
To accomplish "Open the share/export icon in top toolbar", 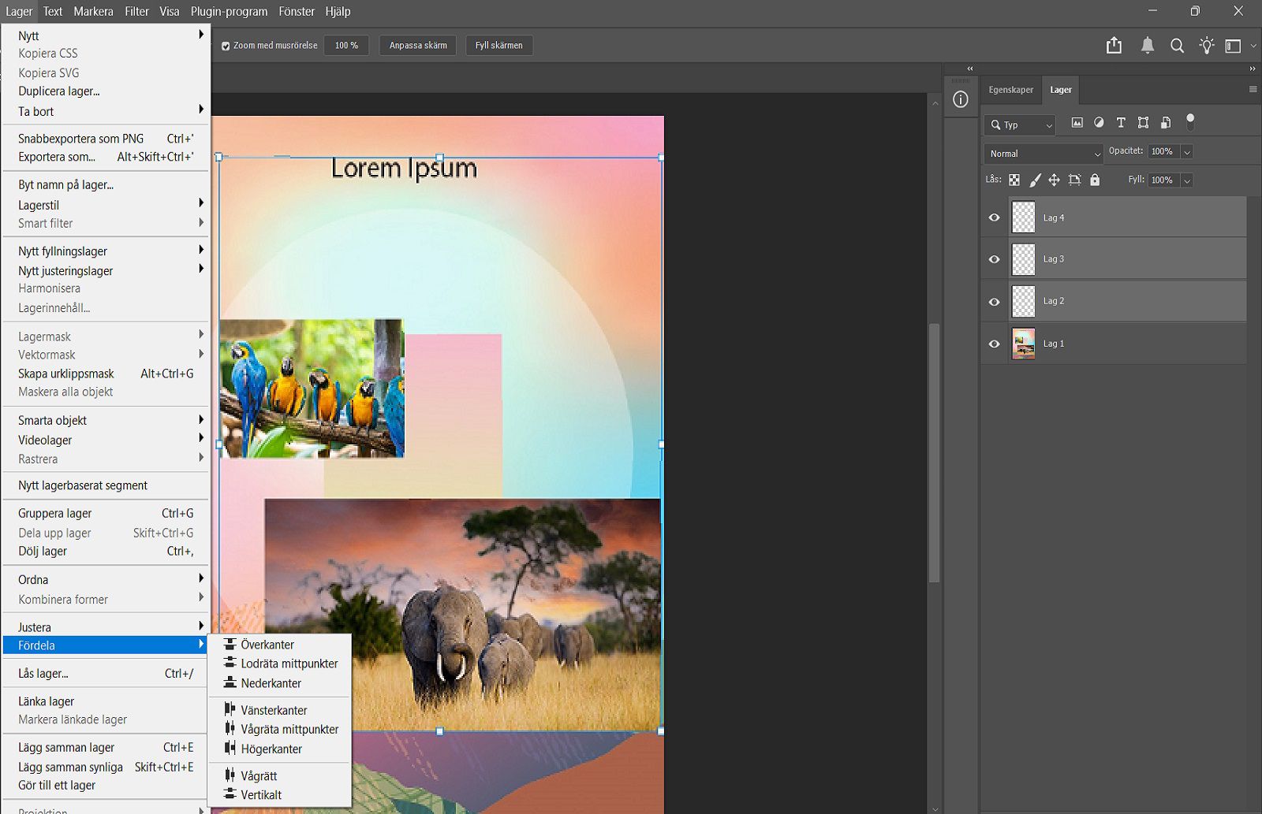I will point(1114,45).
